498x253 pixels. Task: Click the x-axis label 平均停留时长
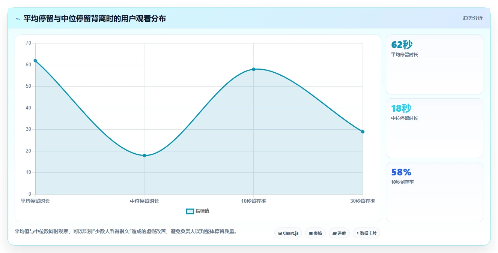coord(35,201)
